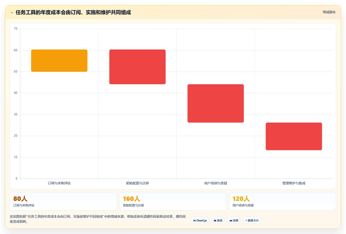Screen dimensions: 346x234
Task: Click the 进度 tag chip
Action: pyautogui.click(x=234, y=220)
